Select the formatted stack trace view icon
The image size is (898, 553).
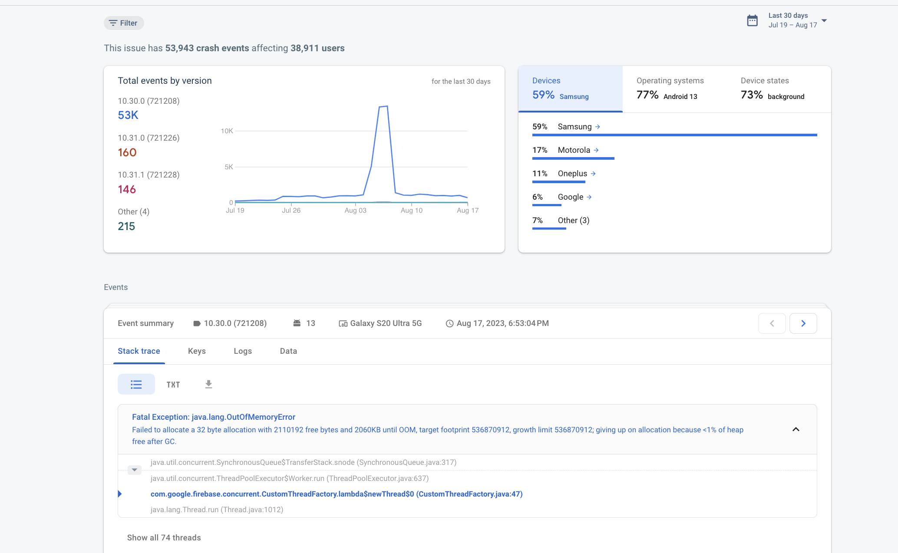(136, 384)
